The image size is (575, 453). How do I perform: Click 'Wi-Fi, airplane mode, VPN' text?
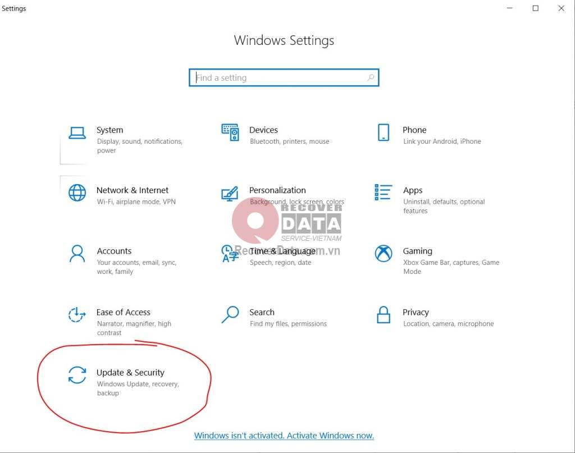(x=136, y=202)
